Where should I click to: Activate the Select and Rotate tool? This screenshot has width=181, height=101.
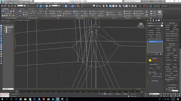[x=44, y=6]
